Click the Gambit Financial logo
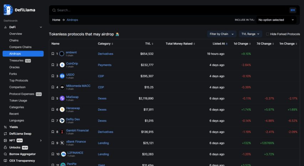Image resolution: width=304 pixels, height=166 pixels. coord(62,132)
